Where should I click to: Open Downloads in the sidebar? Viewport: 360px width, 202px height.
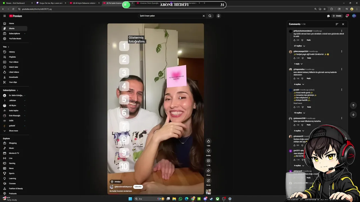click(x=14, y=77)
